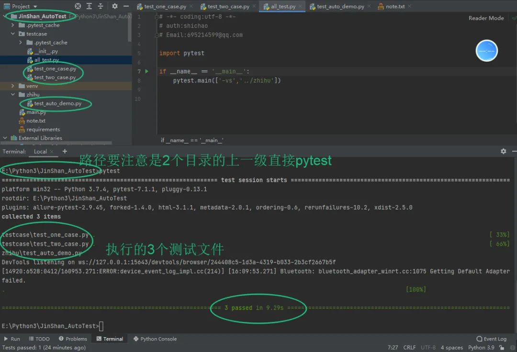Open Project panel settings gear

pyautogui.click(x=114, y=6)
